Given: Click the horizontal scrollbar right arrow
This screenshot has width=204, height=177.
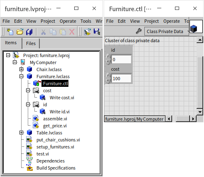Looking at the screenshot, I should [x=193, y=119].
